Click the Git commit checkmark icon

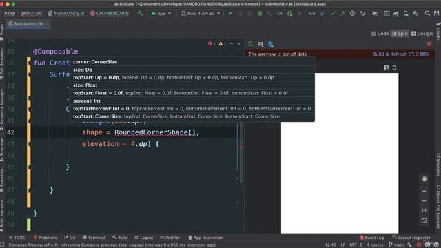point(333,13)
